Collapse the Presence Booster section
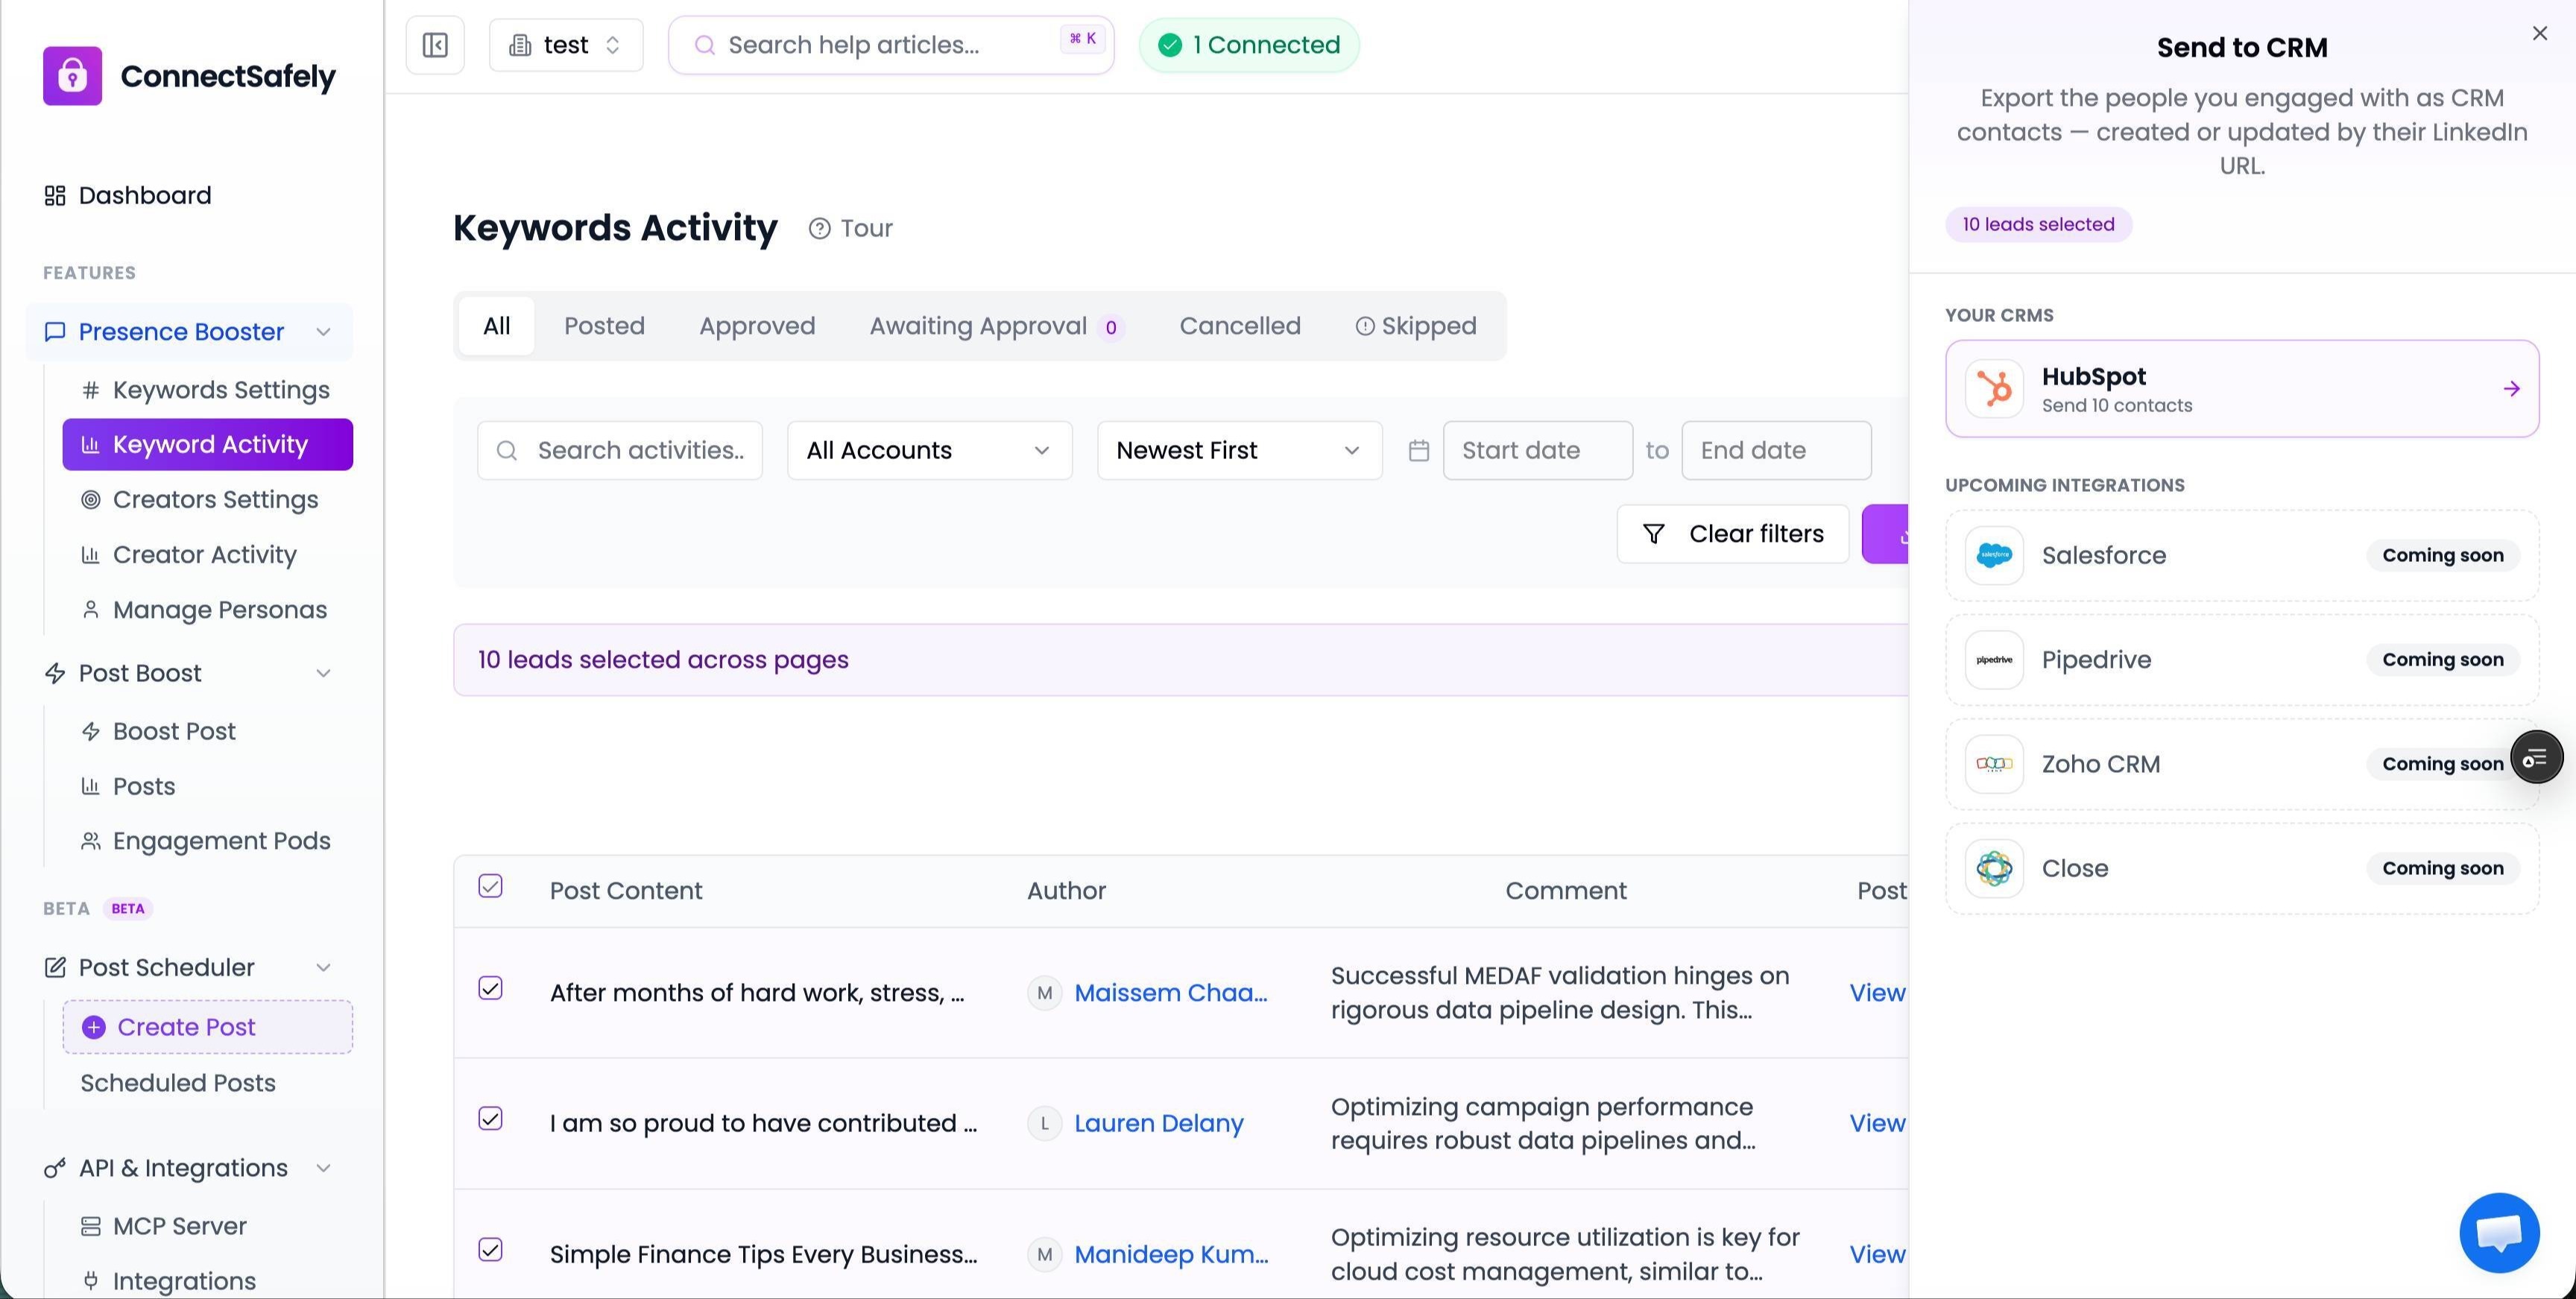Image resolution: width=2576 pixels, height=1299 pixels. click(323, 332)
